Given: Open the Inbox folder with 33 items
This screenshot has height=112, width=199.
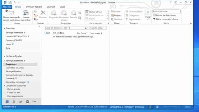Looking at the screenshot, I should [10, 44].
